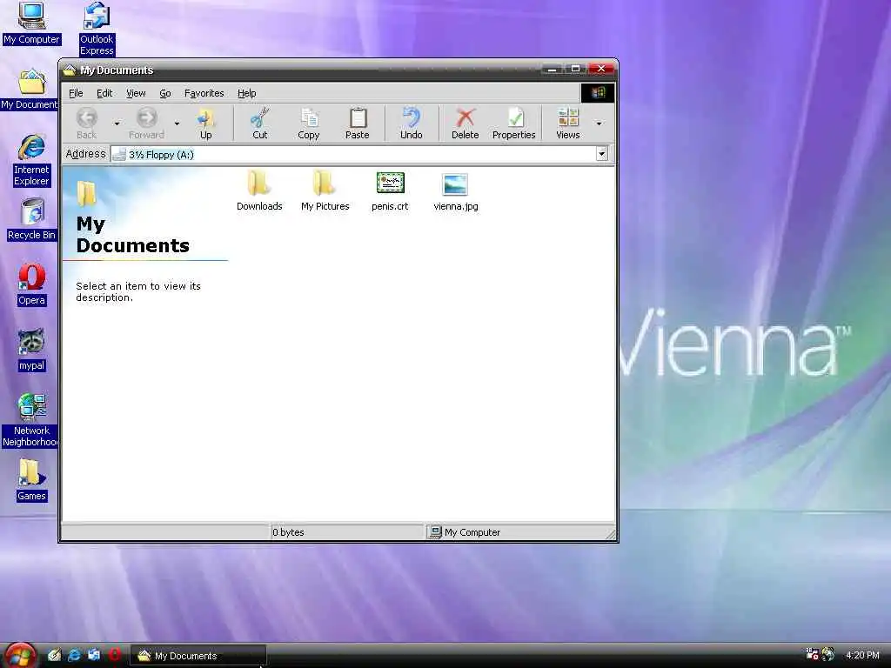Close the My Documents window
This screenshot has width=891, height=668.
click(x=600, y=69)
